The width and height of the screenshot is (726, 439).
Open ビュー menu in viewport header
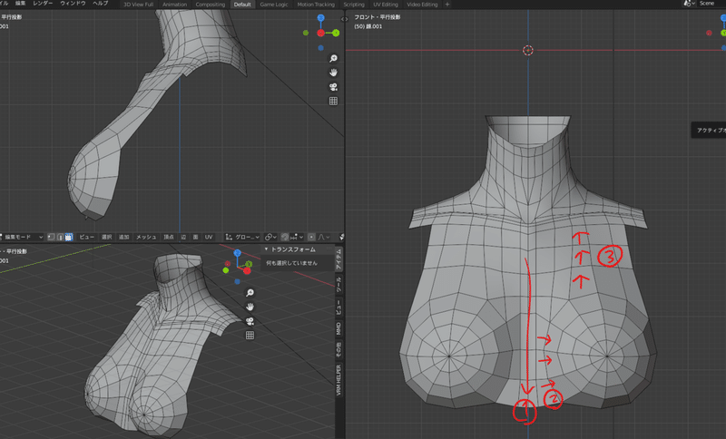86,237
